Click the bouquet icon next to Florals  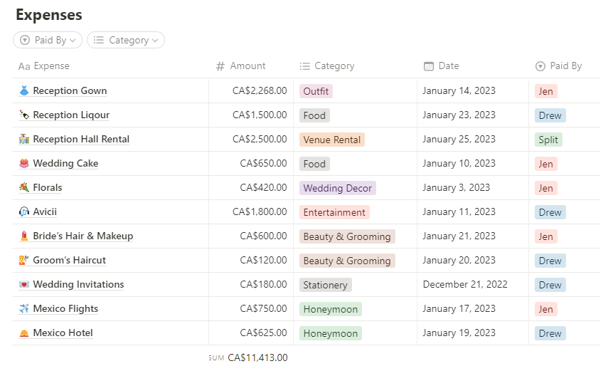(24, 188)
